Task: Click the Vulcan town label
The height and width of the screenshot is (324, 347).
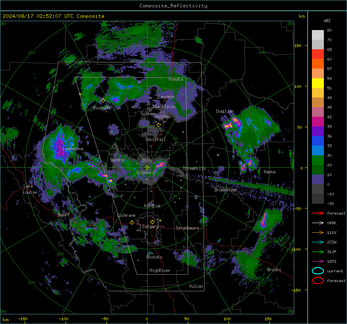Action: (x=196, y=286)
